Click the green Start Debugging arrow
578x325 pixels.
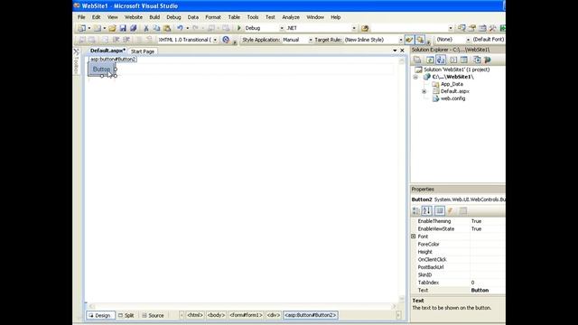coord(238,28)
